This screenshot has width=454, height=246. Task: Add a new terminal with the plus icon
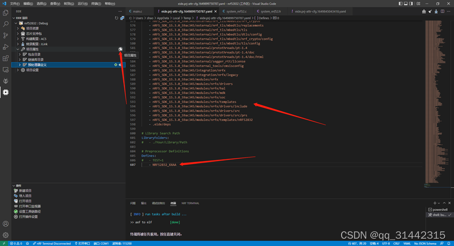coord(435,203)
